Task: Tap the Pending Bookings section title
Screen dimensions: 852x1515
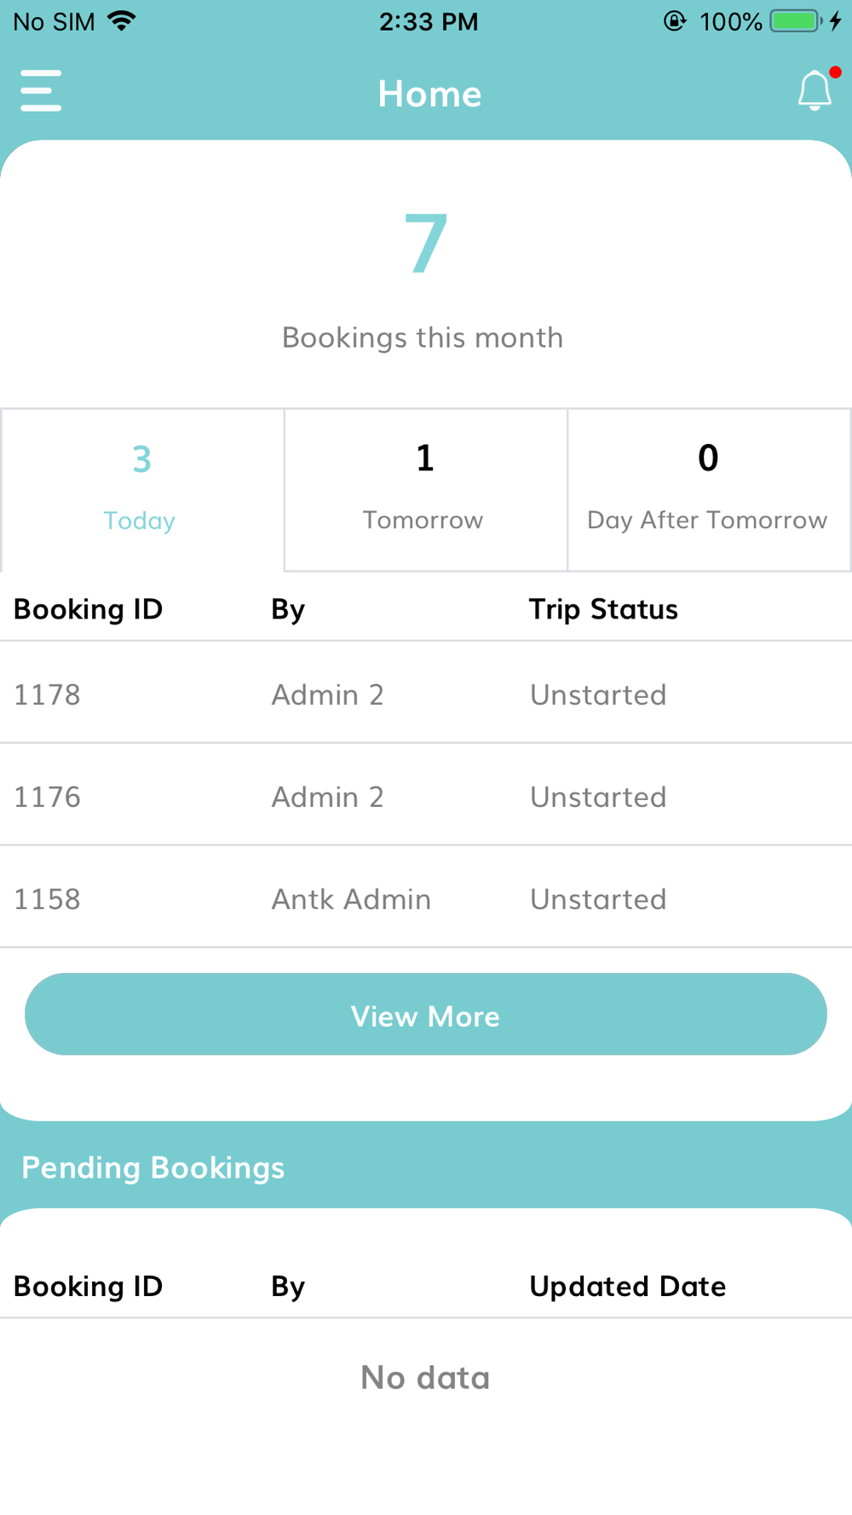Action: point(153,1167)
